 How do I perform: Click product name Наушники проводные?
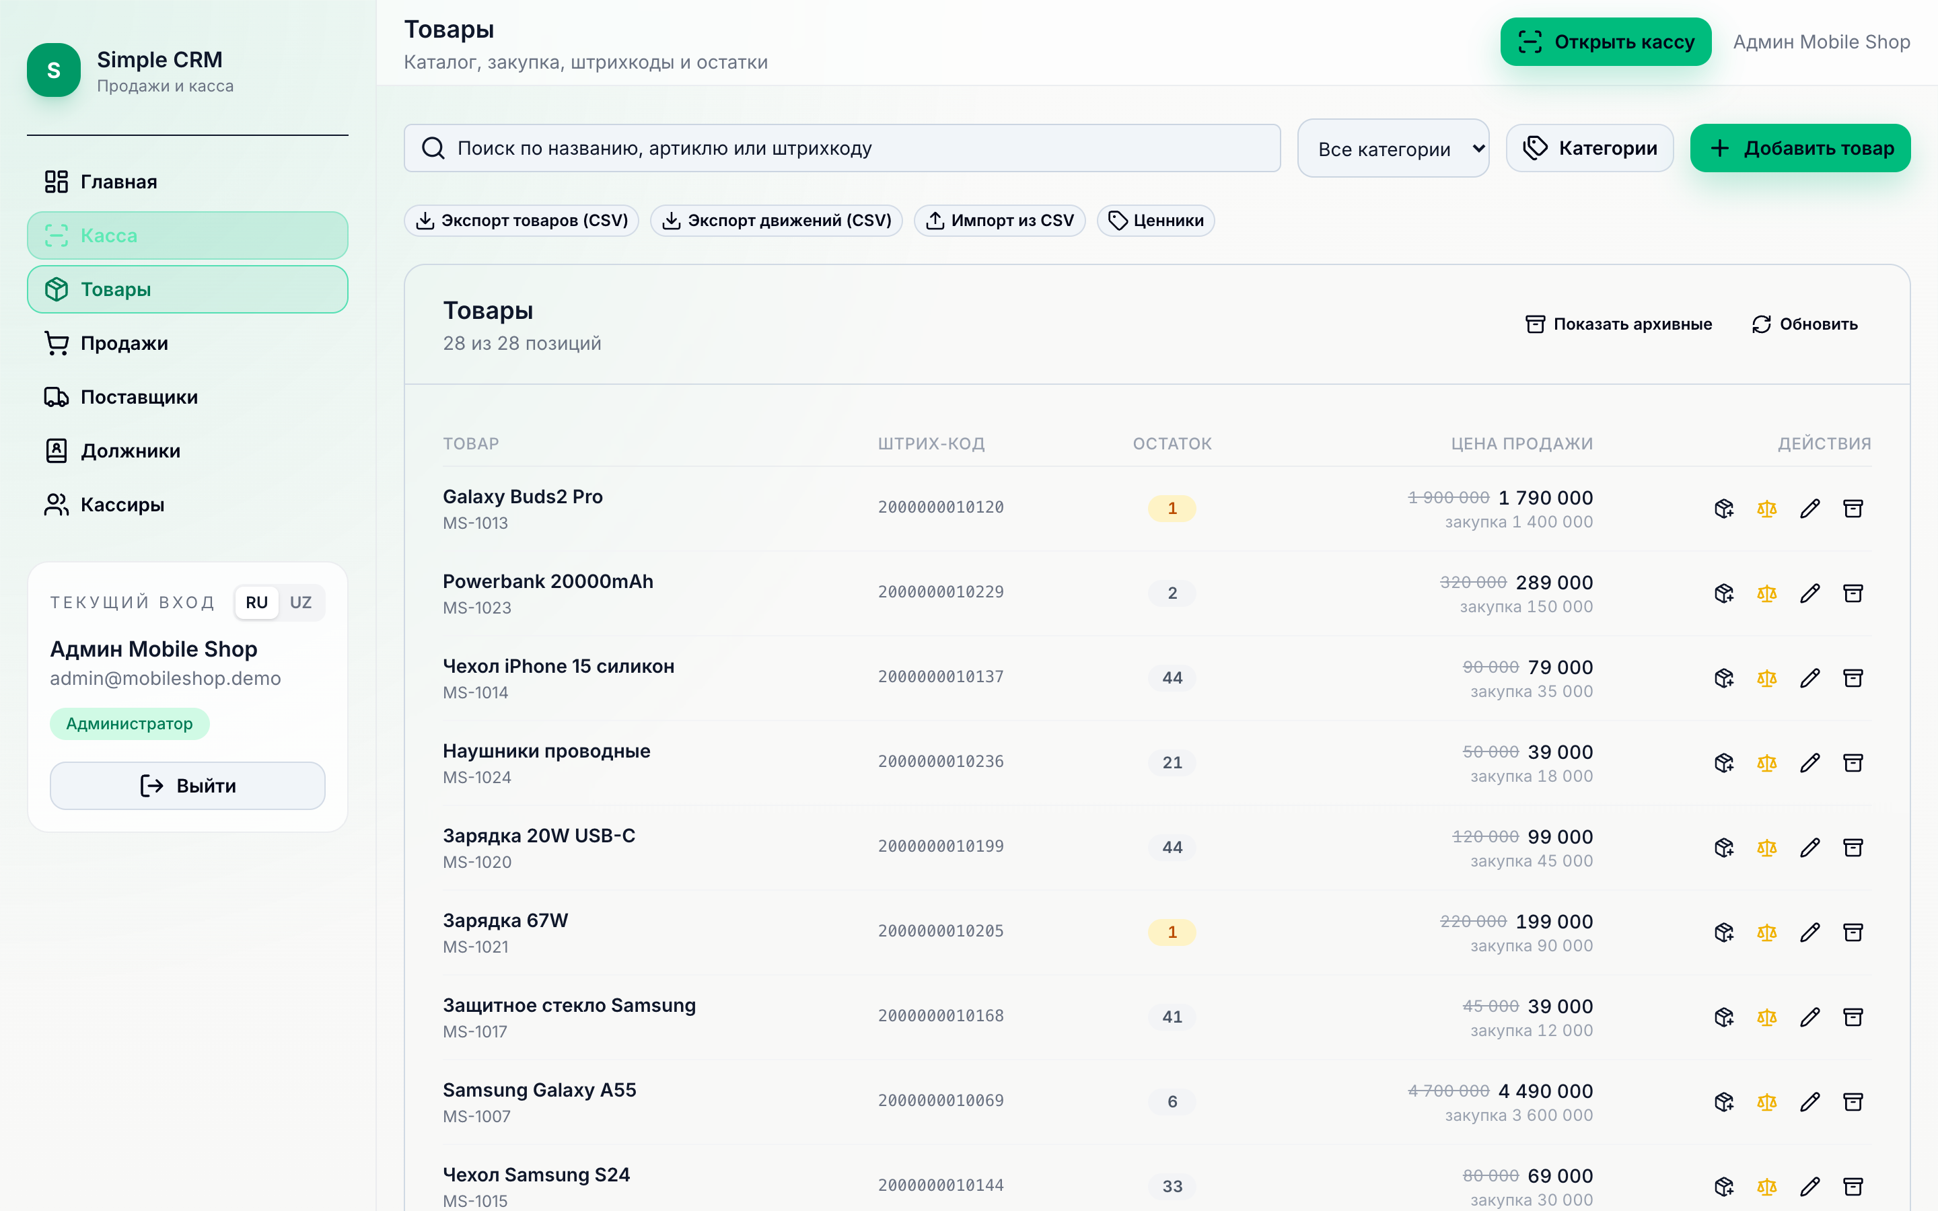pyautogui.click(x=546, y=751)
